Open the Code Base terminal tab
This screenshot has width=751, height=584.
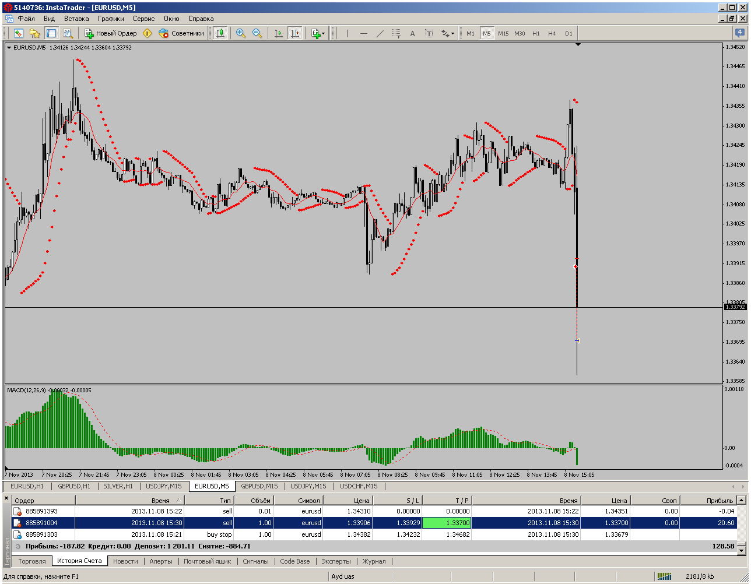point(295,561)
